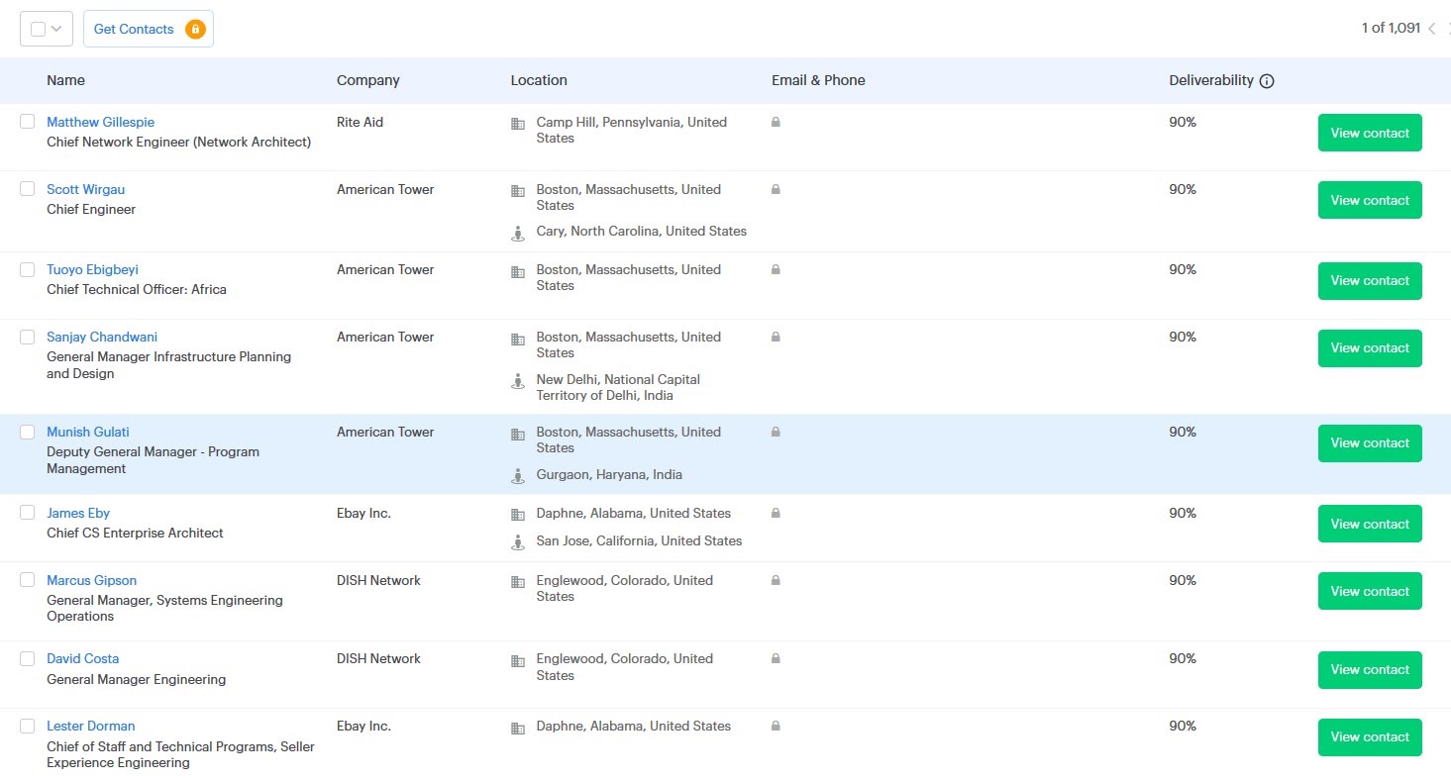Click building icon in Marcus Gipson's location

click(518, 582)
